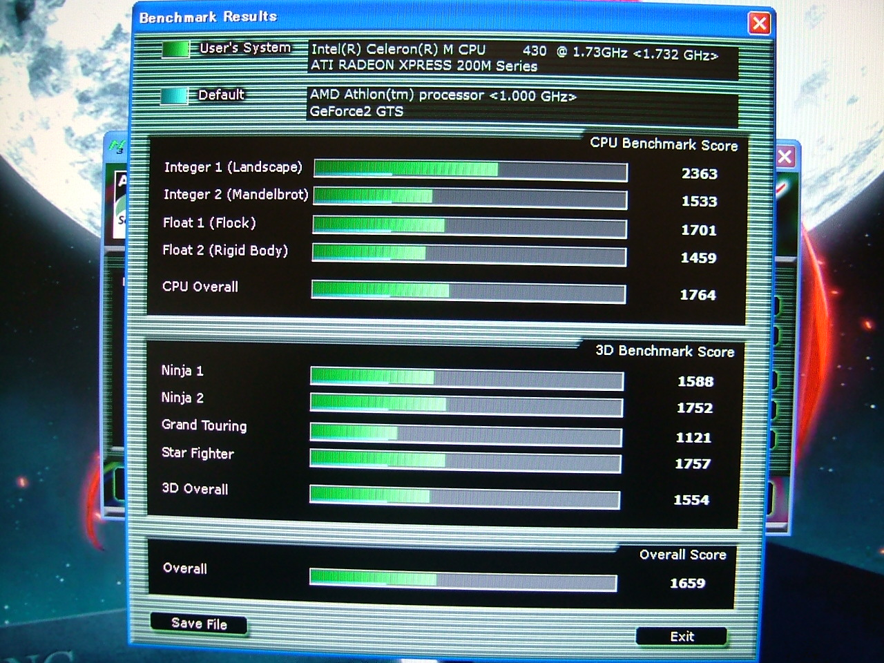Click the "Ninja 2" label

(182, 398)
